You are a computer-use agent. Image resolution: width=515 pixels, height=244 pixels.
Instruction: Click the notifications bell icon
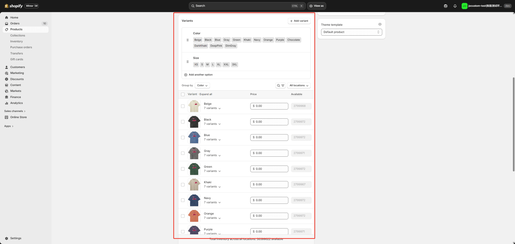point(455,6)
